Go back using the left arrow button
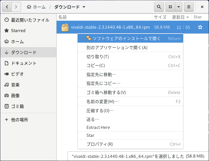The width and height of the screenshot is (209, 161). pos(7,7)
